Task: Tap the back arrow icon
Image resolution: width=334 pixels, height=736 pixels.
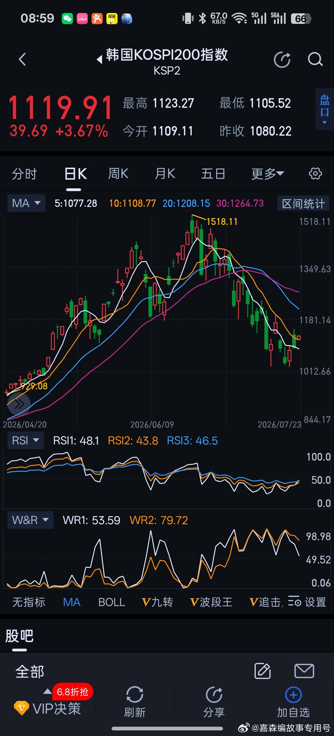Action: pos(22,59)
